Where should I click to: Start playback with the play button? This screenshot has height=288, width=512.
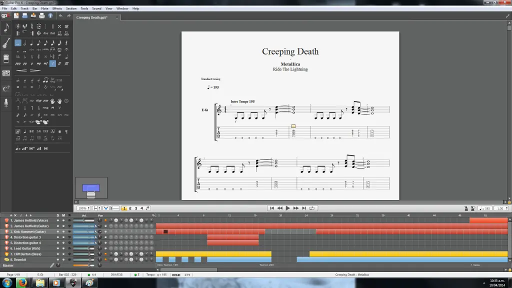click(287, 208)
